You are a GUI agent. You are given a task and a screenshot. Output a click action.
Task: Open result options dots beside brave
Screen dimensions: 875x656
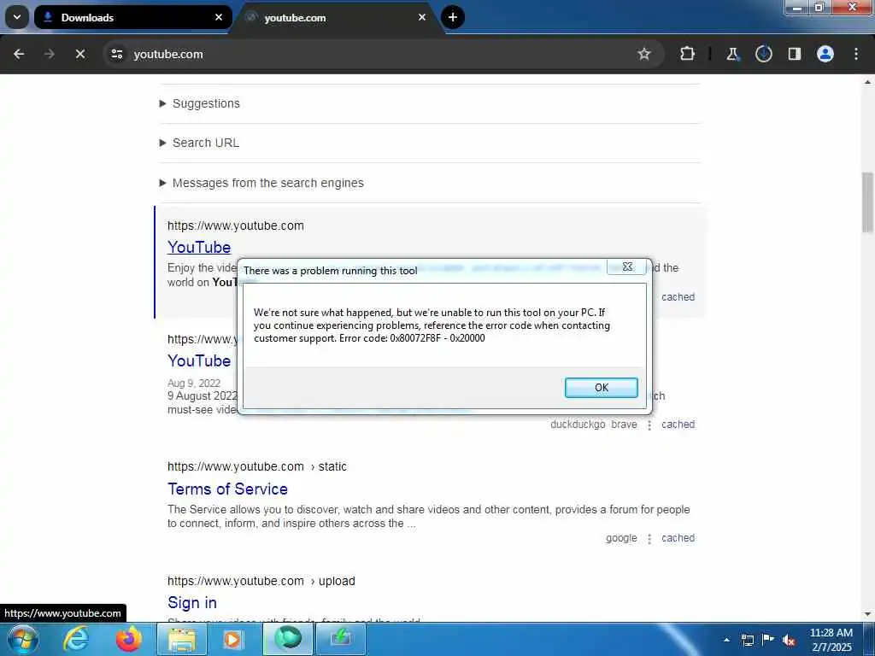pos(649,425)
